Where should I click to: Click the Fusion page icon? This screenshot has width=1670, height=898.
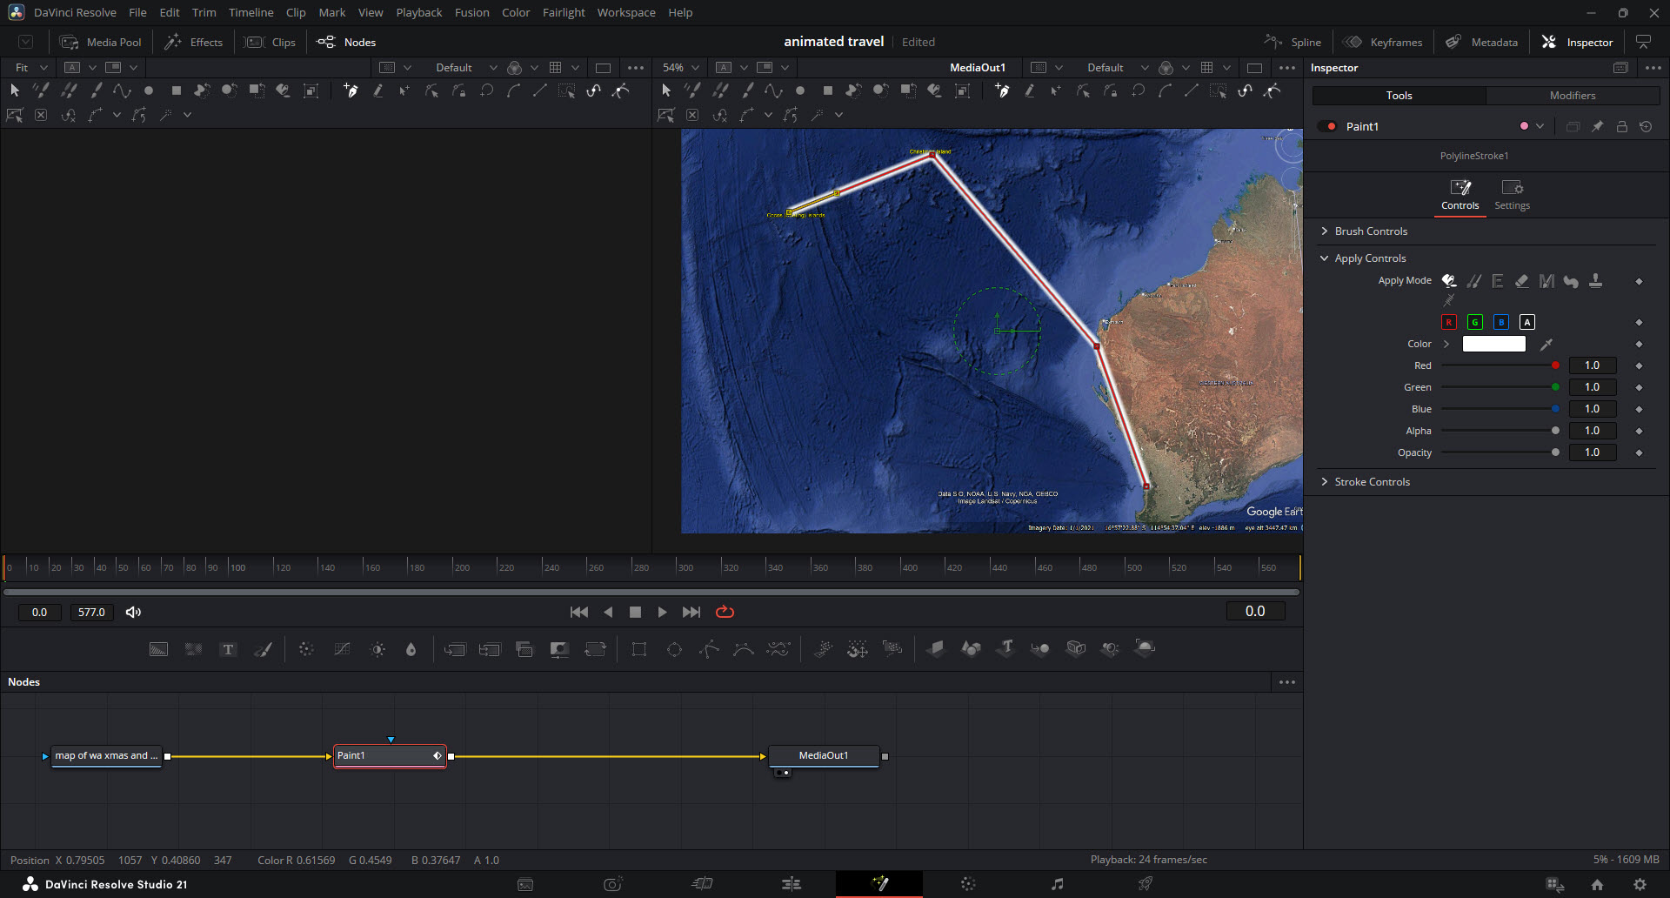pyautogui.click(x=879, y=884)
